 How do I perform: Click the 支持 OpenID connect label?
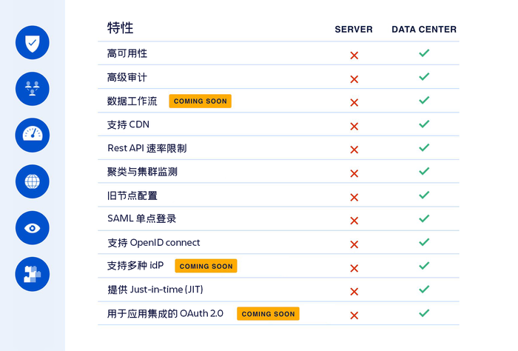pos(154,243)
